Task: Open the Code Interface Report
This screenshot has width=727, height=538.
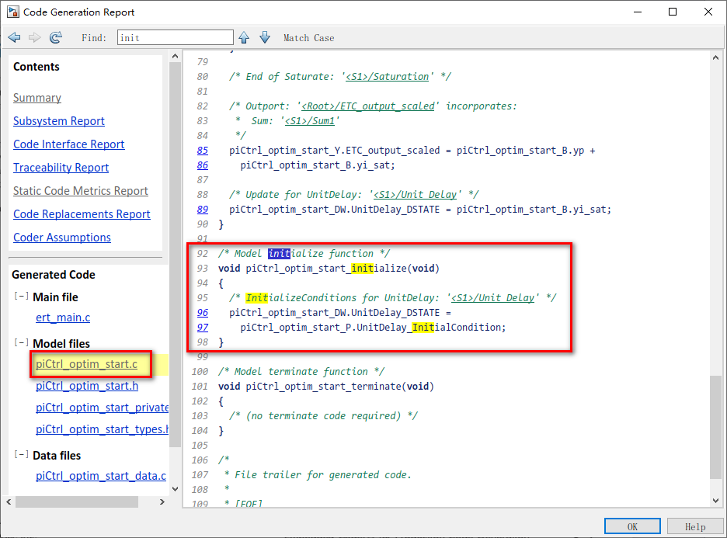Action: (68, 144)
